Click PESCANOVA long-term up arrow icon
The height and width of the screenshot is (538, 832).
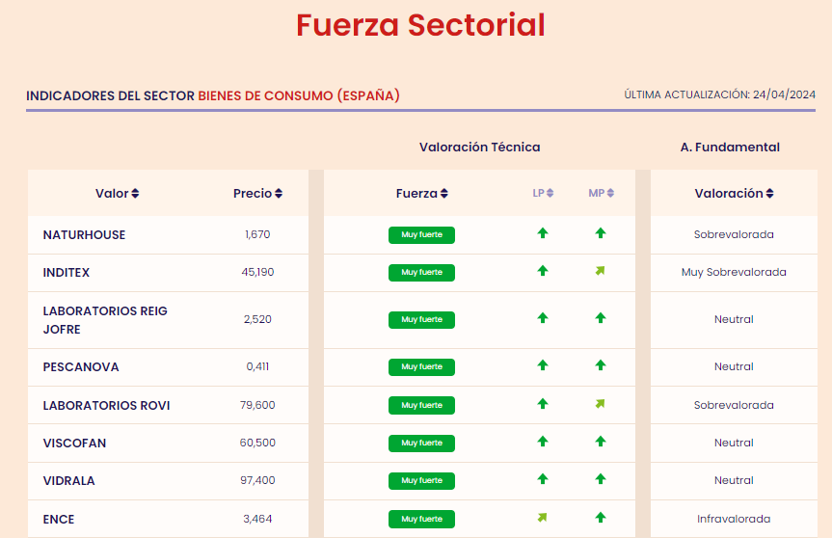tap(543, 365)
